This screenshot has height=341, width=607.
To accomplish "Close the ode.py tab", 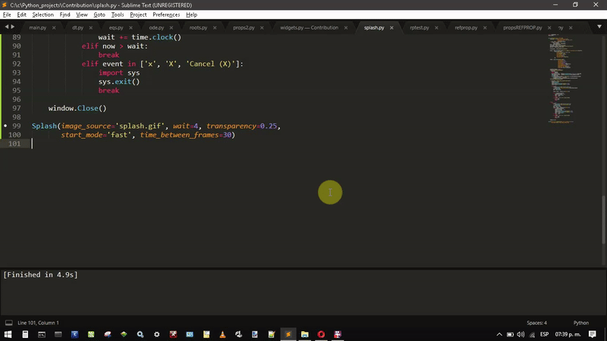I will tap(171, 28).
